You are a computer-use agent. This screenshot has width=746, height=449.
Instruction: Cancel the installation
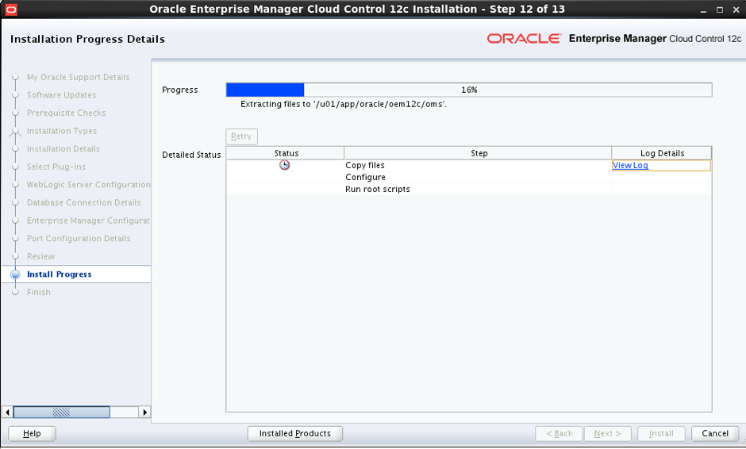(714, 433)
